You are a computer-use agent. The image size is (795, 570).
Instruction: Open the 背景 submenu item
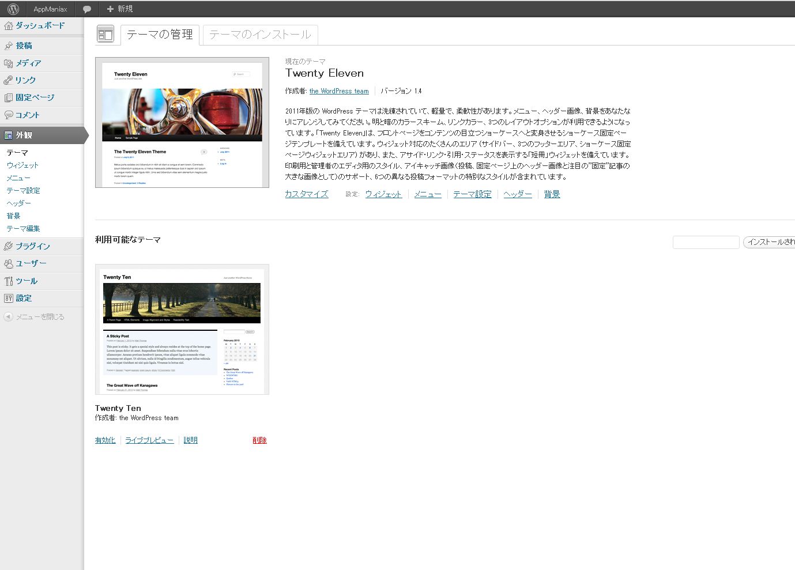(x=13, y=216)
